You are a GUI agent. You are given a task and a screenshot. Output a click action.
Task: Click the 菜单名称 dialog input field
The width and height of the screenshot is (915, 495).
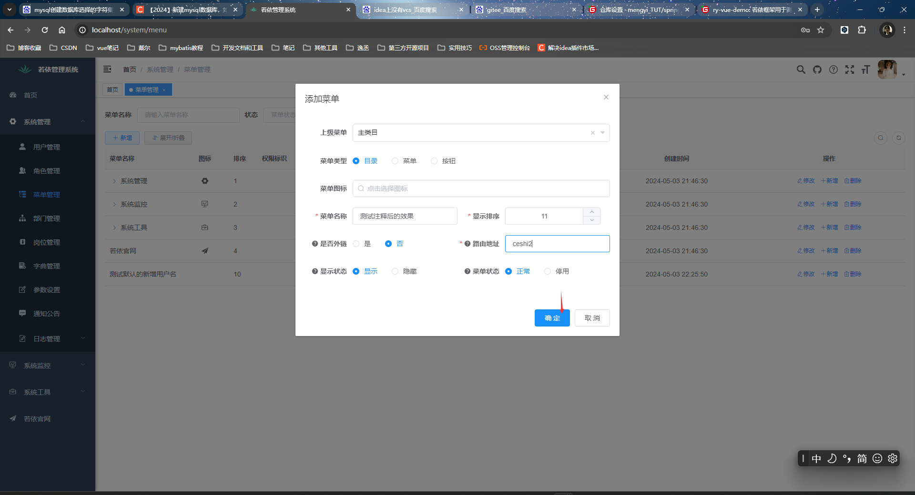point(405,216)
